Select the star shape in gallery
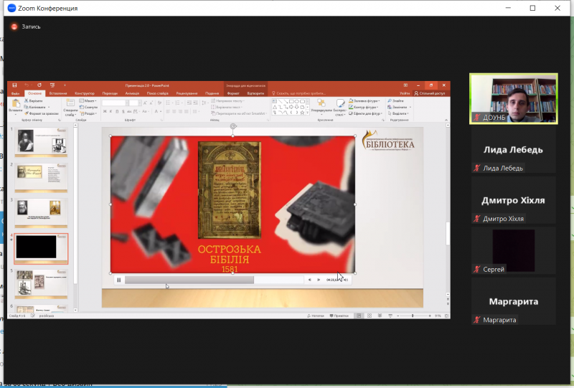 click(302, 113)
